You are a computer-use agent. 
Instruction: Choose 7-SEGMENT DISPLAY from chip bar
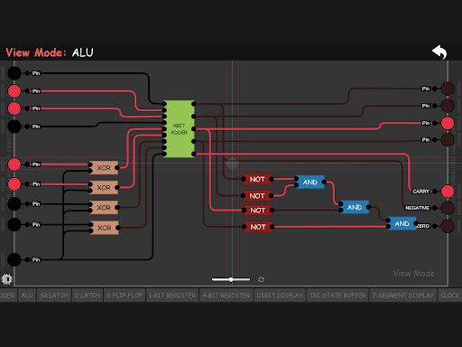pos(403,295)
